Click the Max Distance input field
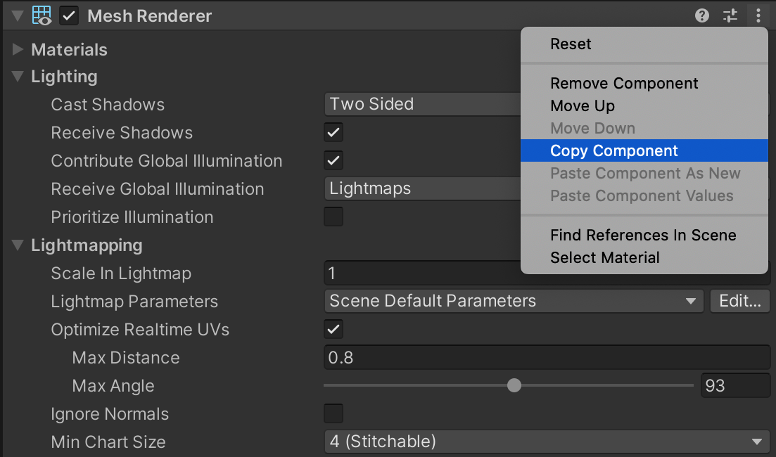The image size is (776, 457). coord(547,357)
